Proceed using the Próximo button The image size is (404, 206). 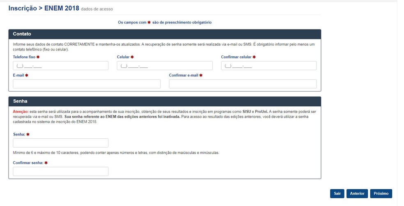pos(381,194)
